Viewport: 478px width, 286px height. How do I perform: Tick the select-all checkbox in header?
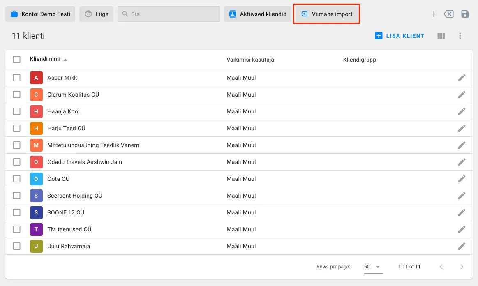[17, 60]
